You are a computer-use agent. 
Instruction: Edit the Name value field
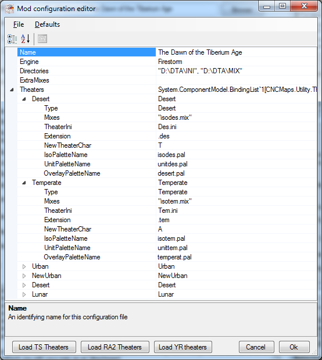tap(237, 52)
